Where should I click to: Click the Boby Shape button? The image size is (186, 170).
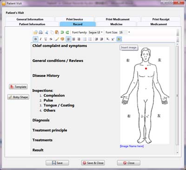(18, 97)
